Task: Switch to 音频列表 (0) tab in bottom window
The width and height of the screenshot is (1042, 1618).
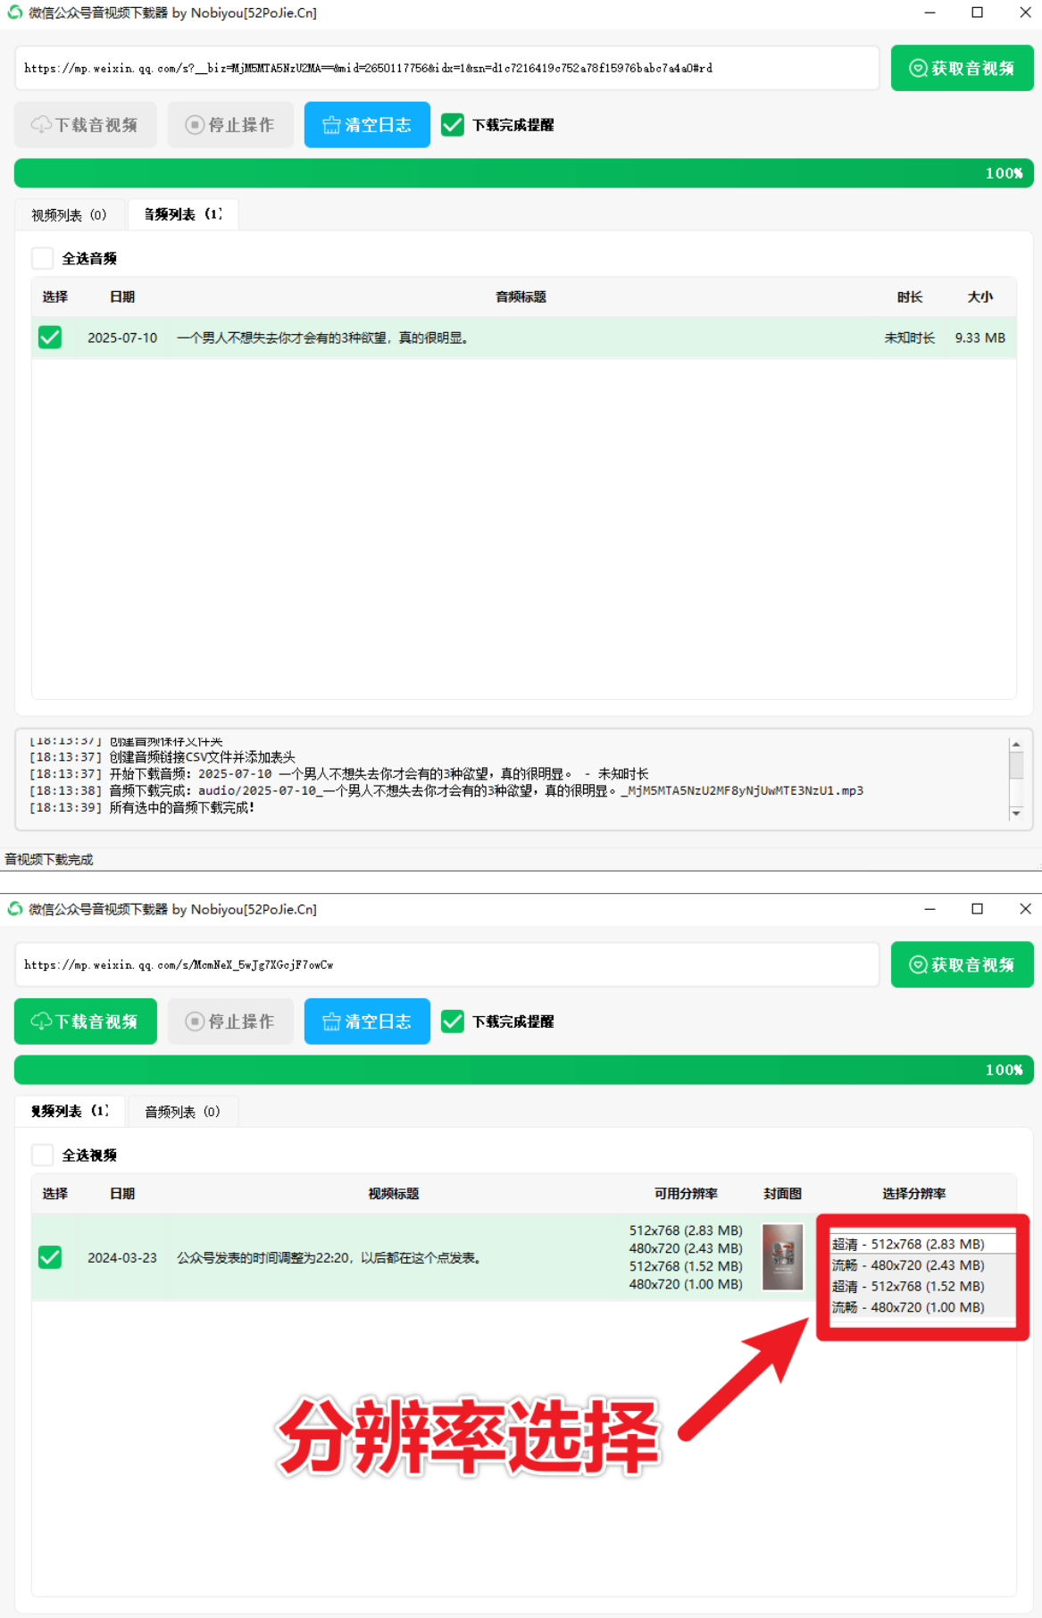Action: [x=183, y=1112]
